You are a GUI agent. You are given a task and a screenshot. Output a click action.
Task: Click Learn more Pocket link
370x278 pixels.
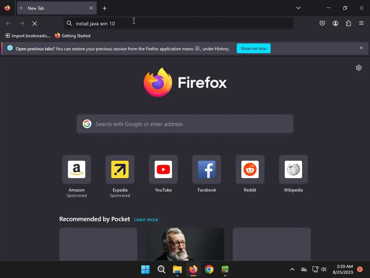(146, 220)
